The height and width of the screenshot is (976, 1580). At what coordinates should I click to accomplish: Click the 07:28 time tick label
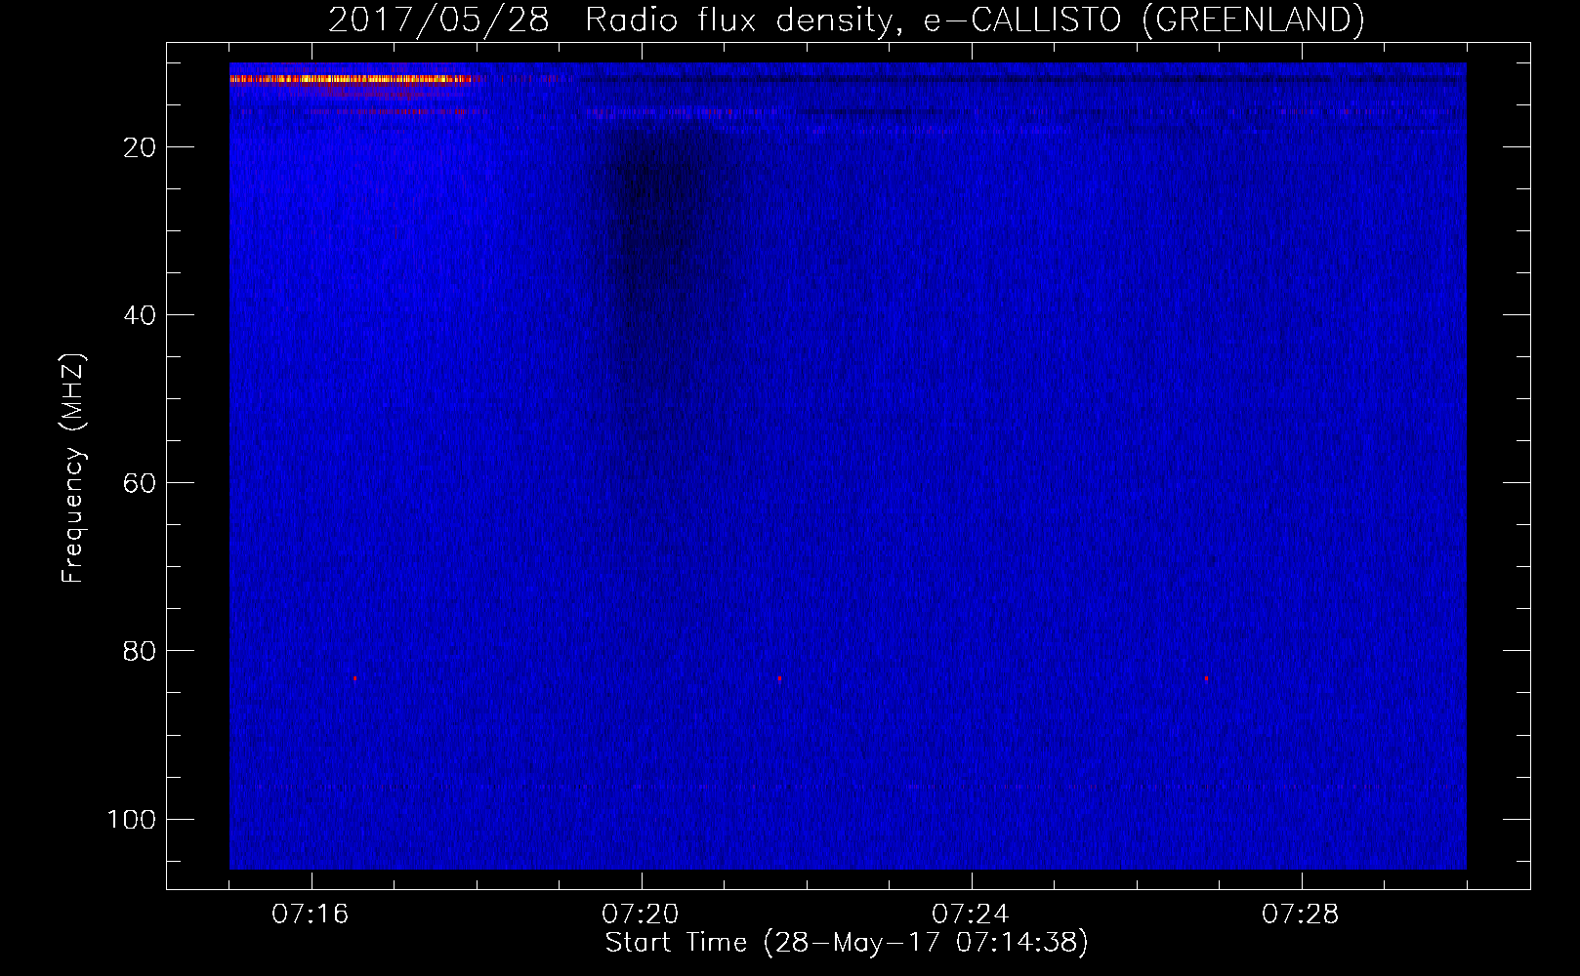coord(1301,915)
